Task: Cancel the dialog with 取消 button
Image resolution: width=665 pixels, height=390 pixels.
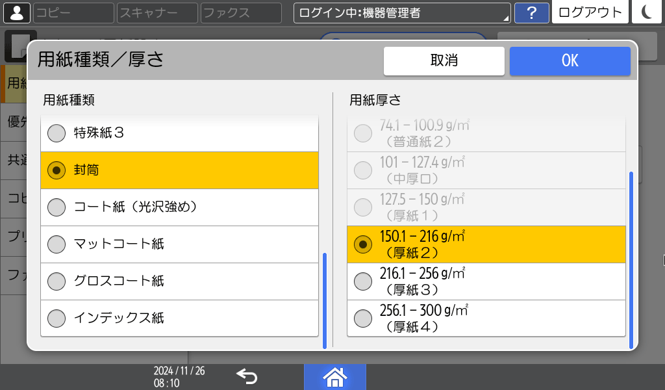Action: point(444,60)
